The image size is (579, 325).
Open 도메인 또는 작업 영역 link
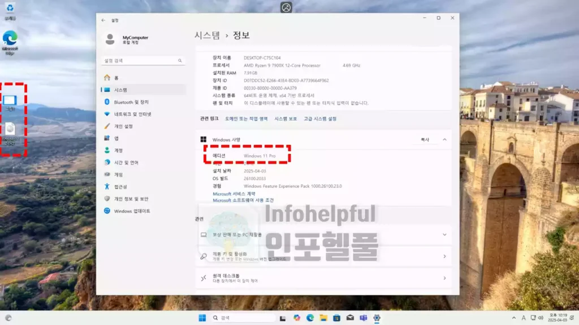(x=247, y=118)
